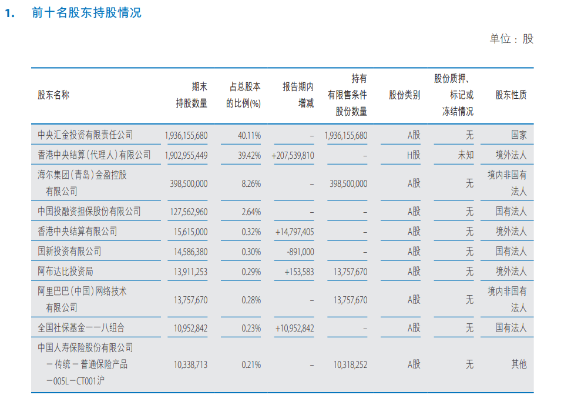Click the 国家 shareholder nature cell
The width and height of the screenshot is (561, 395).
(x=519, y=135)
